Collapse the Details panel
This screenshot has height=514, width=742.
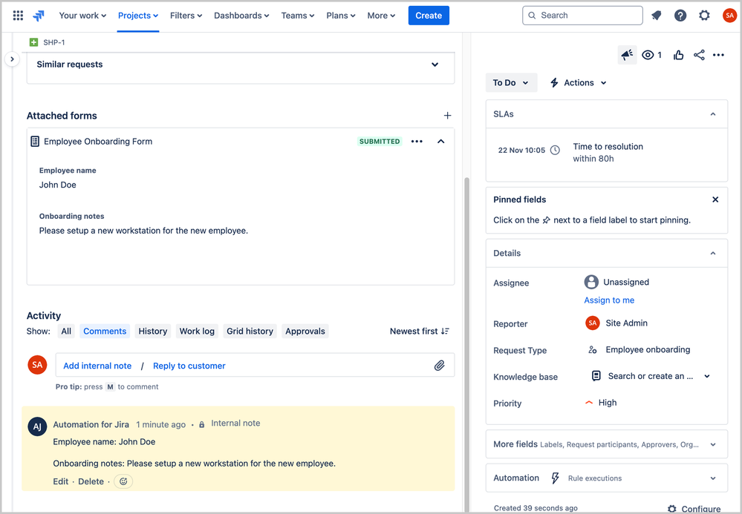pos(712,253)
